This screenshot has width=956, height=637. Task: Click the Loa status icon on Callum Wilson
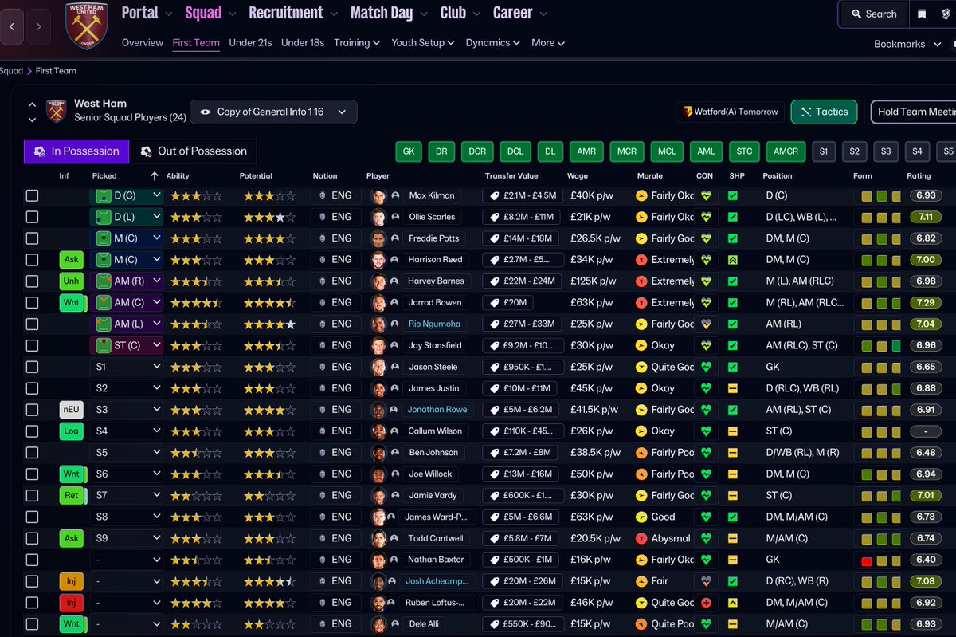[x=72, y=431]
